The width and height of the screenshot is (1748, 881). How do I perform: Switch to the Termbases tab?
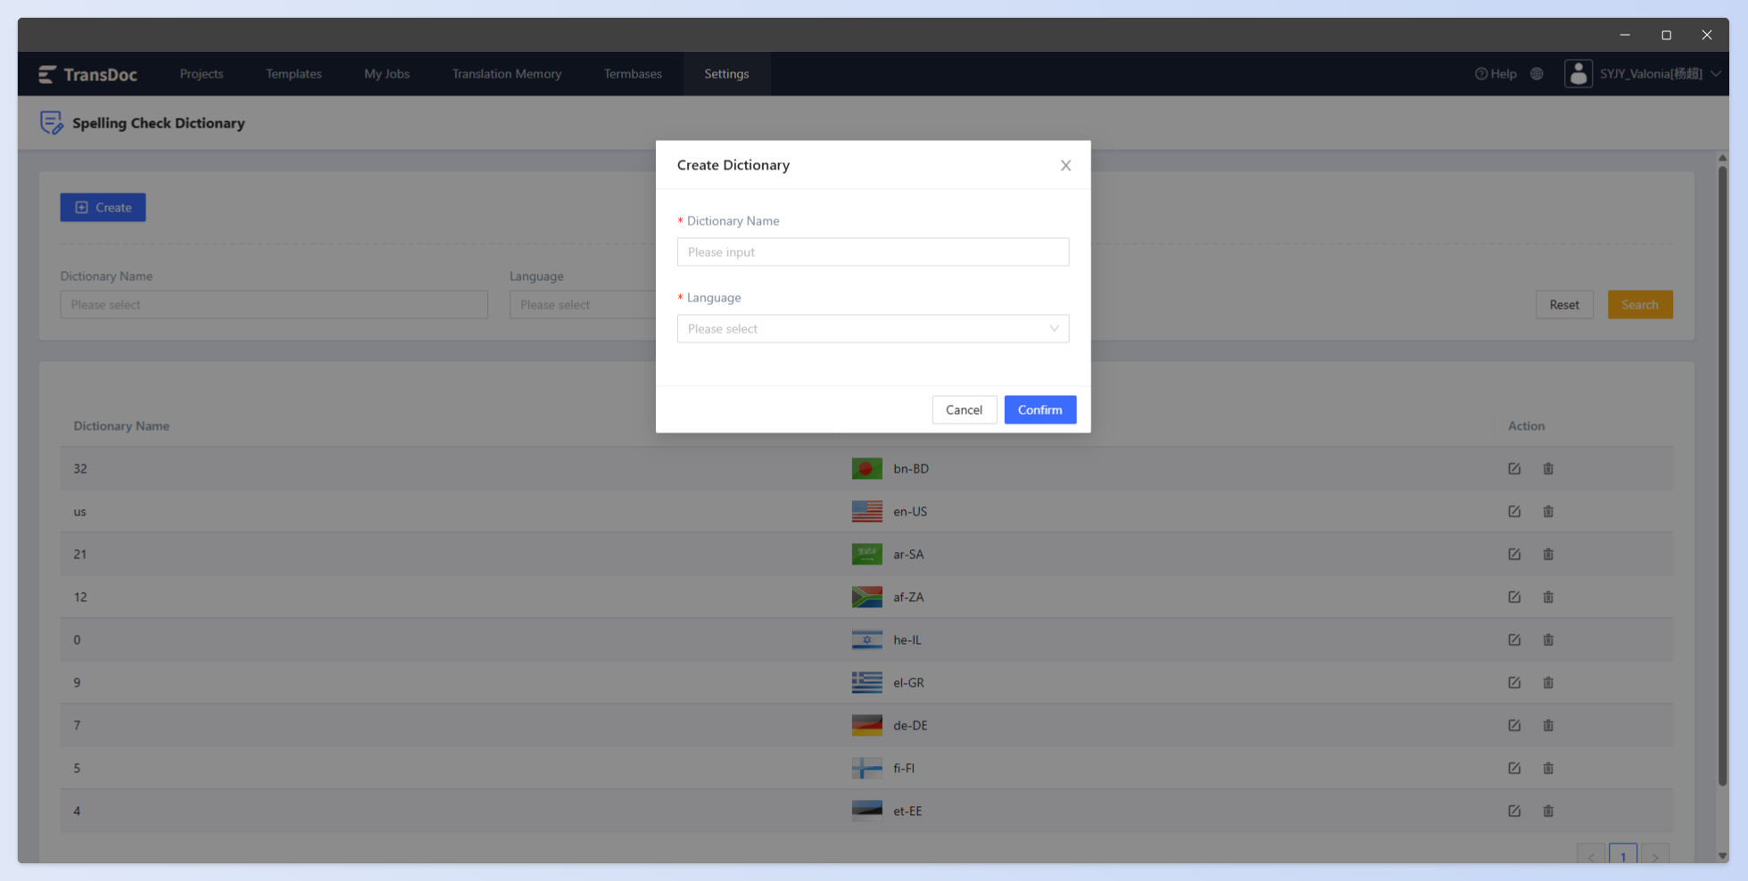633,74
